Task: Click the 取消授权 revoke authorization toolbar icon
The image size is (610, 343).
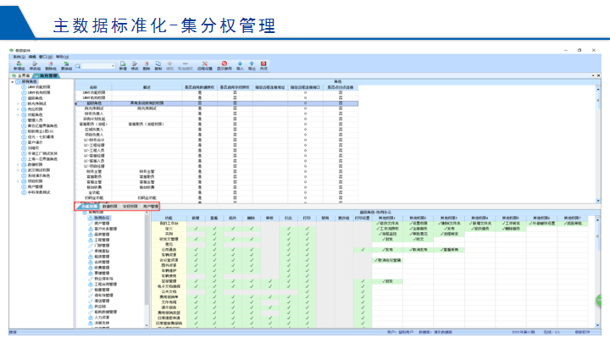Action: [186, 65]
